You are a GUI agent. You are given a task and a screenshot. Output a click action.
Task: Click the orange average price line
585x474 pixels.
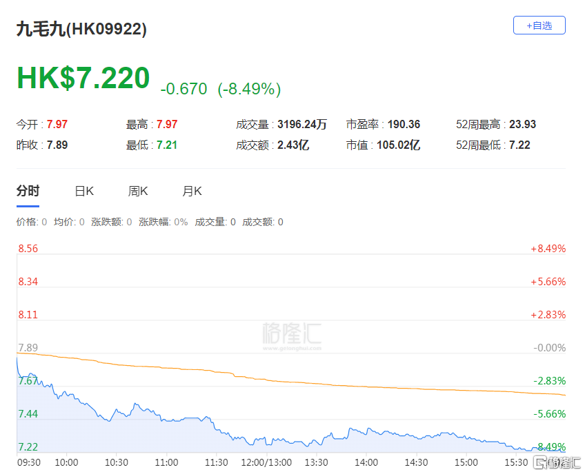pos(291,382)
